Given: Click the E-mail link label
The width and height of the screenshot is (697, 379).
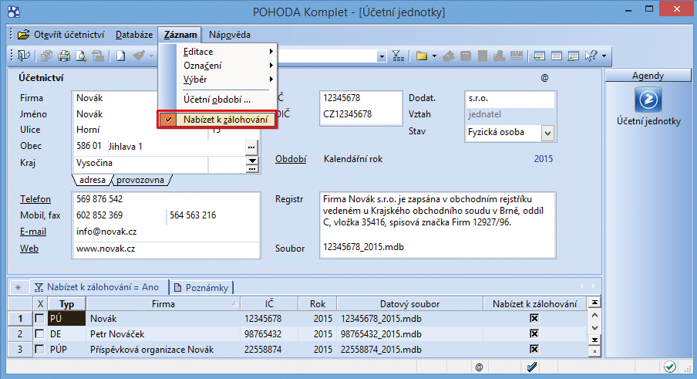Looking at the screenshot, I should tap(32, 232).
